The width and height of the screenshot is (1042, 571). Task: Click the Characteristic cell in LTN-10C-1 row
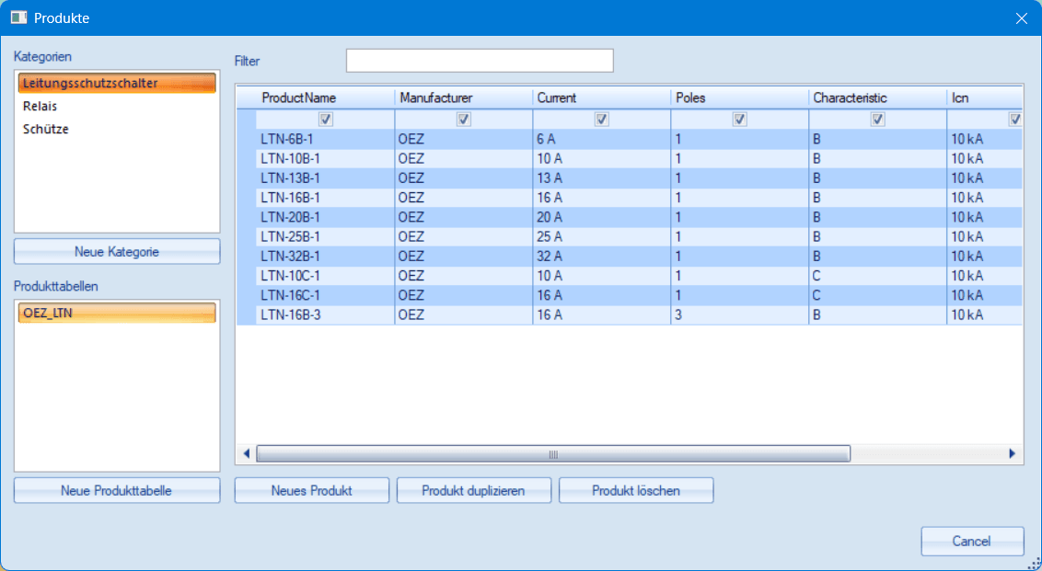(x=878, y=276)
